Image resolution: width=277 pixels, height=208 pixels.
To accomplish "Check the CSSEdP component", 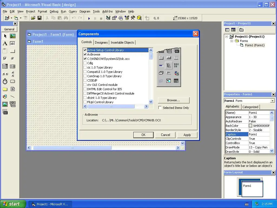I will pyautogui.click(x=85, y=80).
